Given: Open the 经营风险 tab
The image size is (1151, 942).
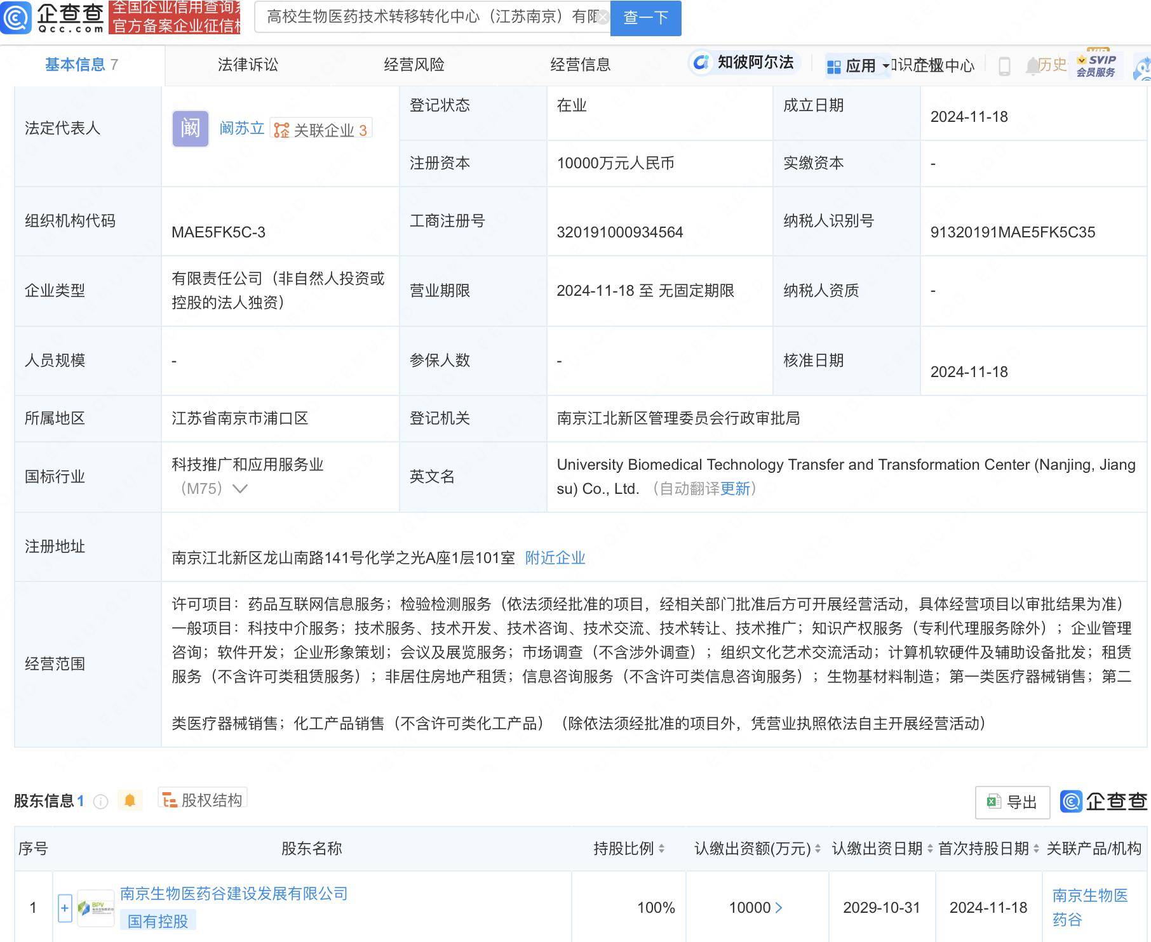Looking at the screenshot, I should [x=414, y=65].
